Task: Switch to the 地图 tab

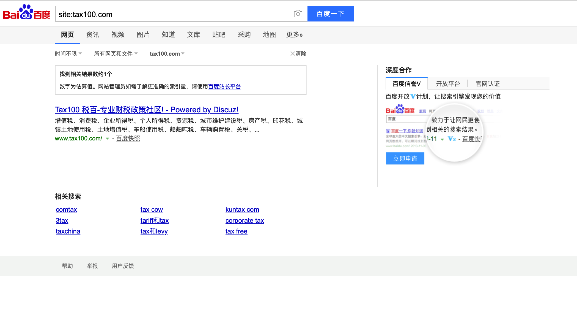Action: pos(269,35)
